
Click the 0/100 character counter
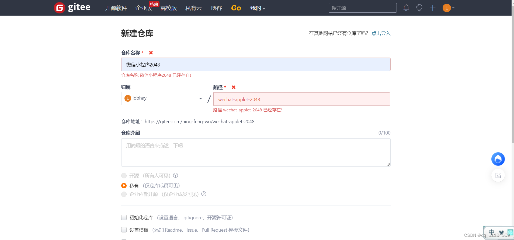(x=384, y=133)
